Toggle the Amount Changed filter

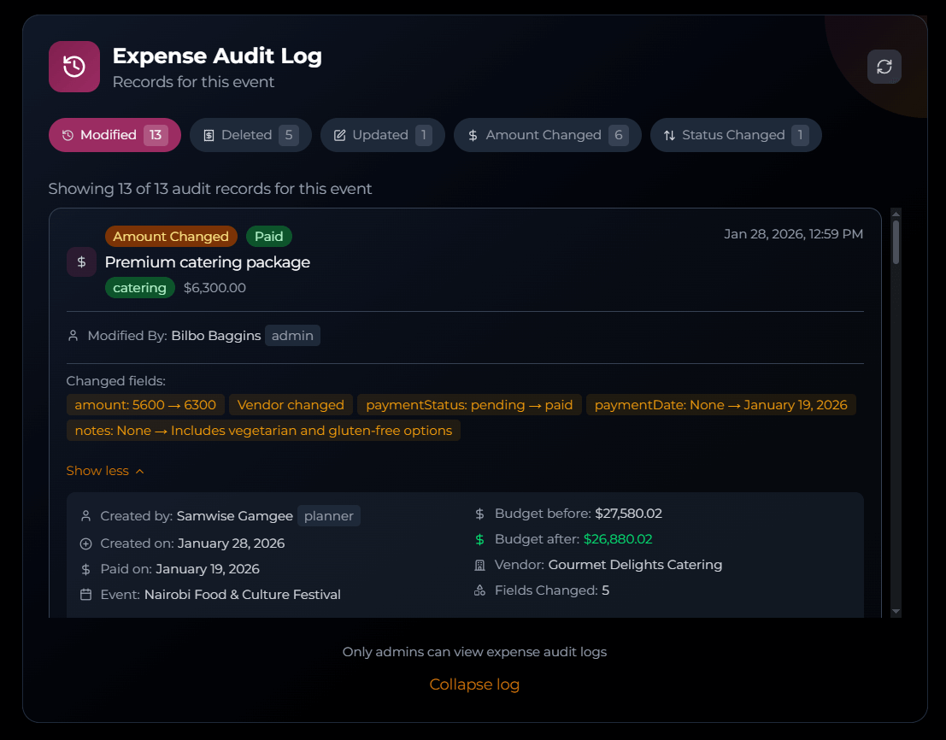(547, 135)
